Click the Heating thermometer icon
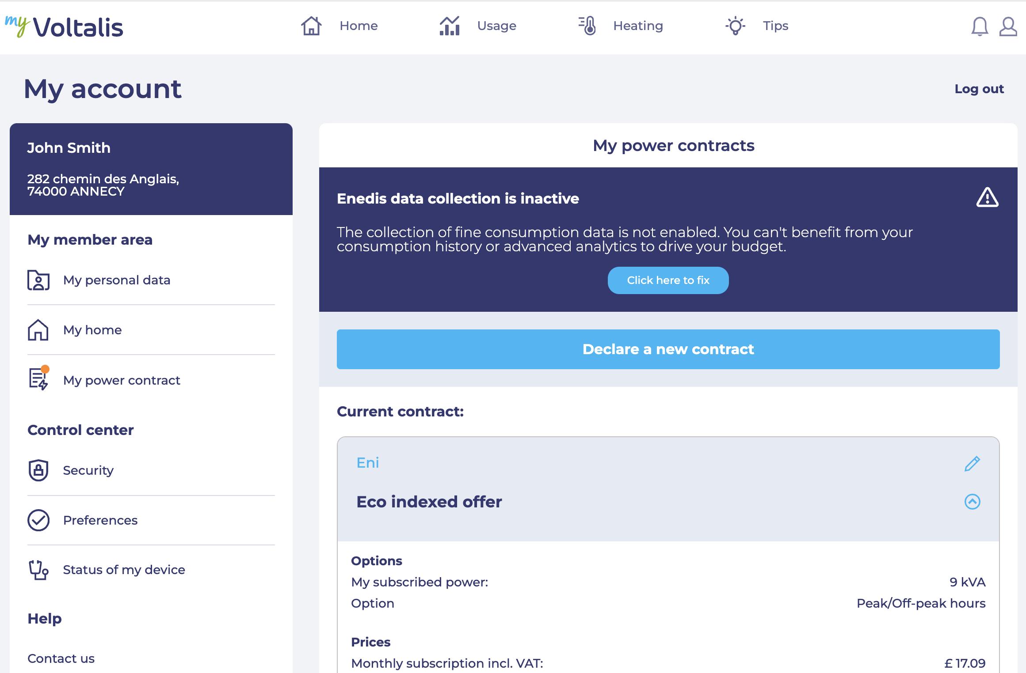 [x=587, y=26]
